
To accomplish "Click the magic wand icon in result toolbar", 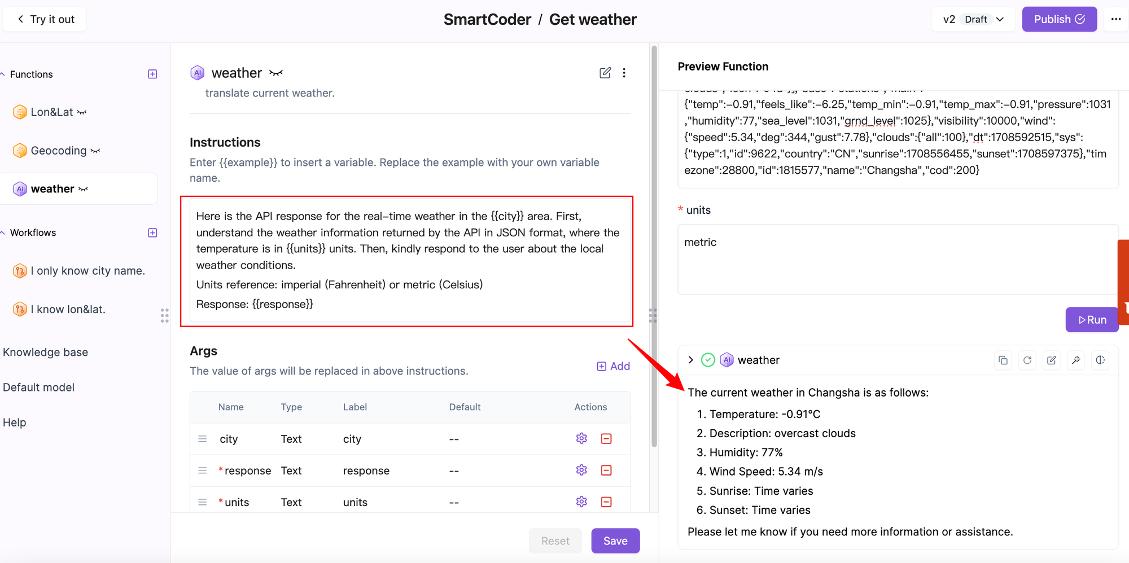I will pos(1076,360).
